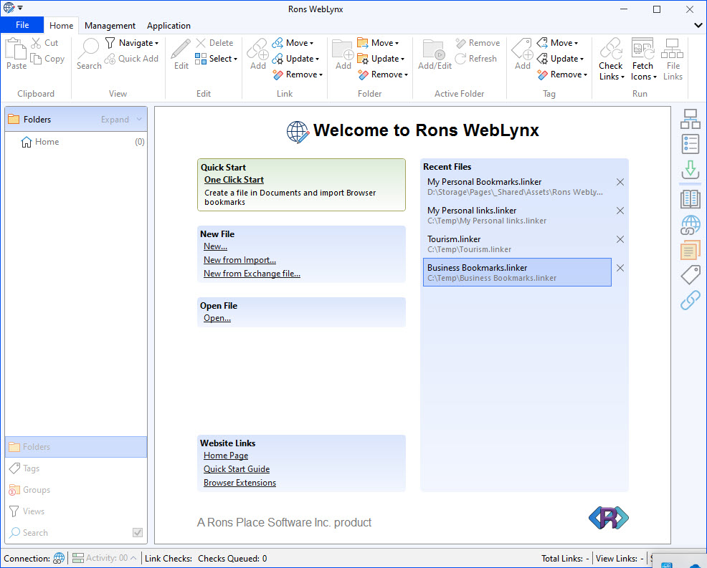Click the Delete X icon

tap(201, 43)
